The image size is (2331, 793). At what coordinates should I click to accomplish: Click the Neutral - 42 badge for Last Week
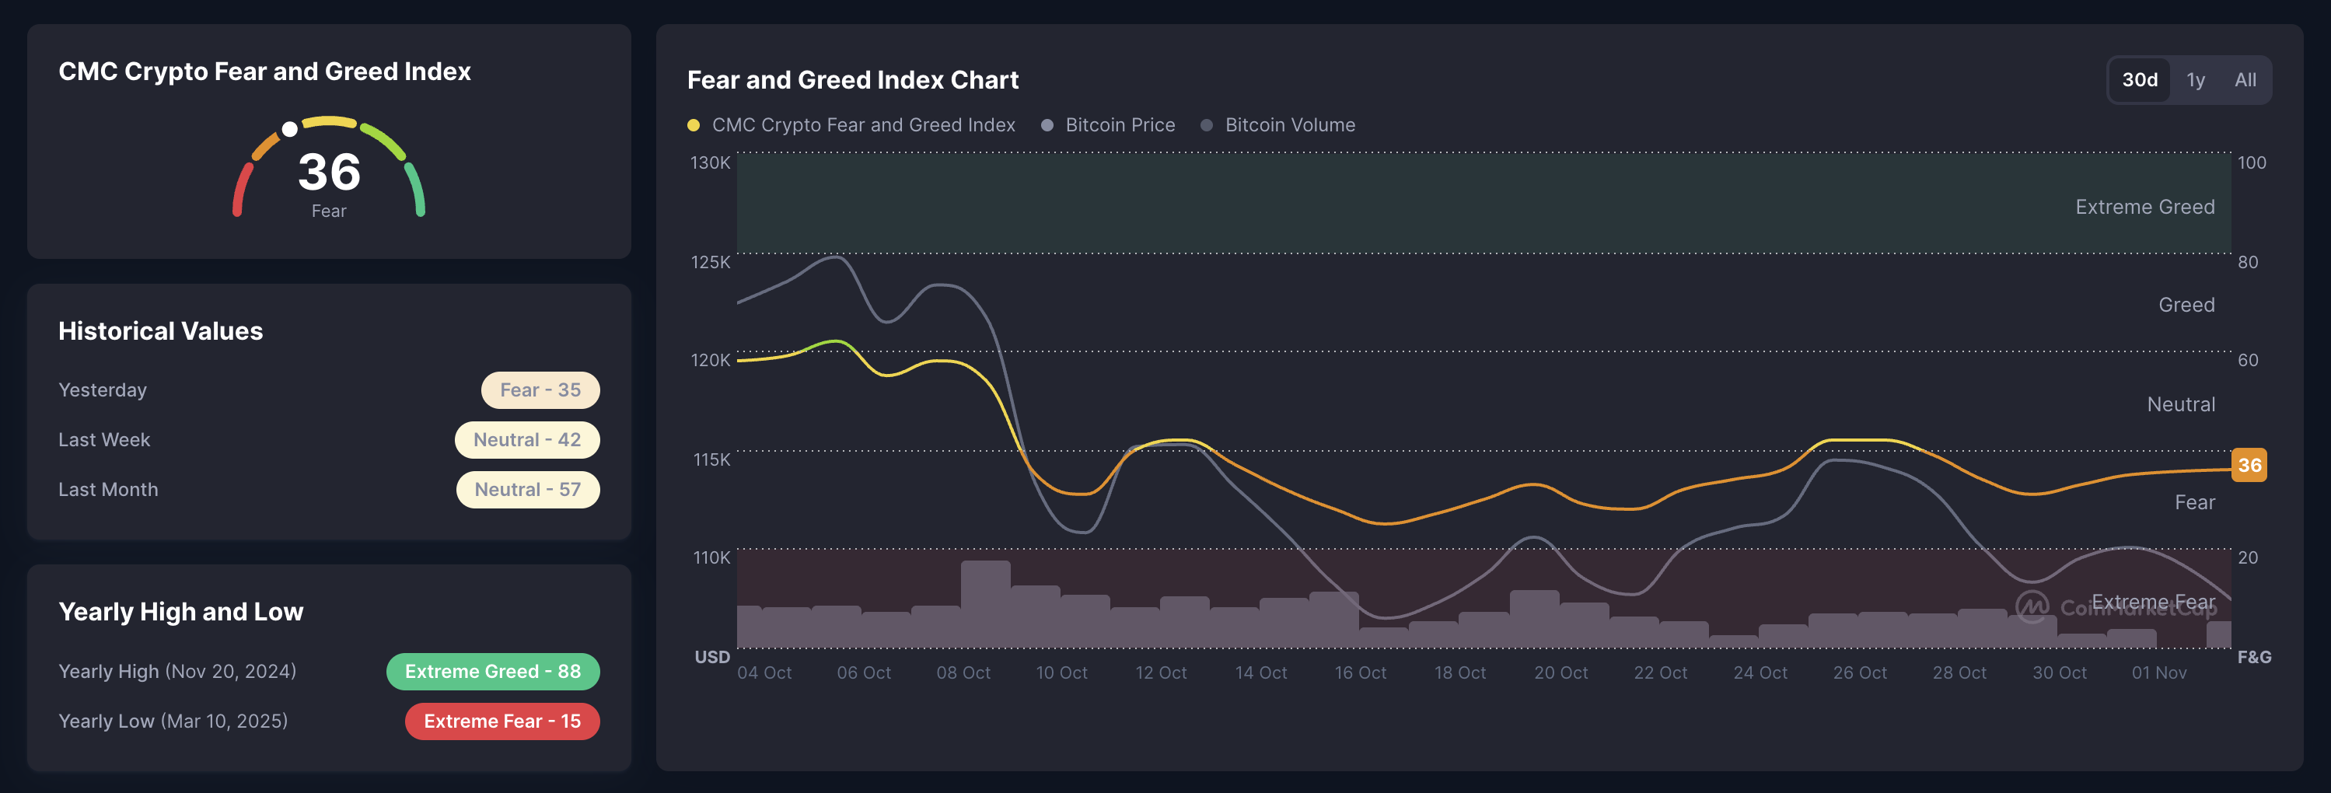528,439
